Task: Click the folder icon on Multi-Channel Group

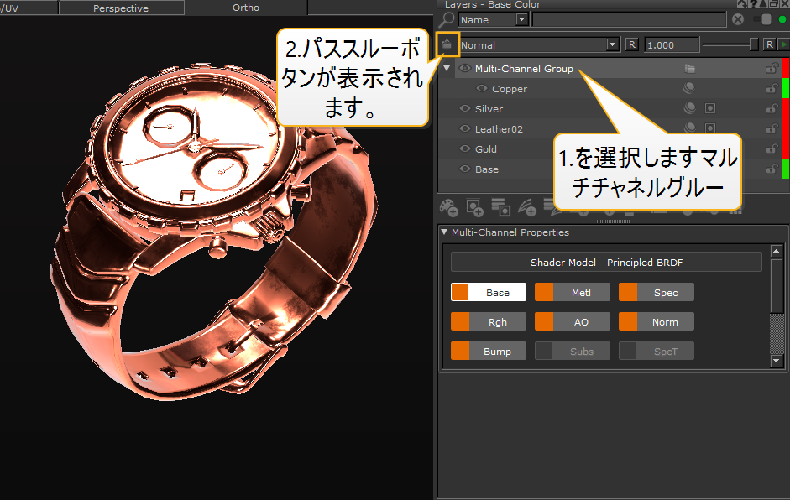Action: [689, 69]
